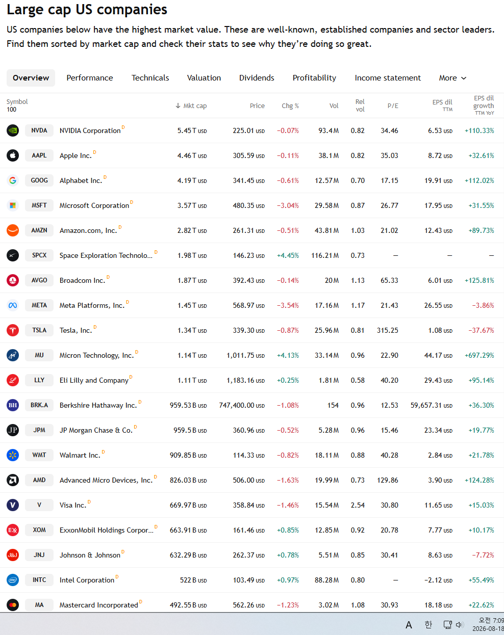Sort by Chg % column header

tap(290, 106)
